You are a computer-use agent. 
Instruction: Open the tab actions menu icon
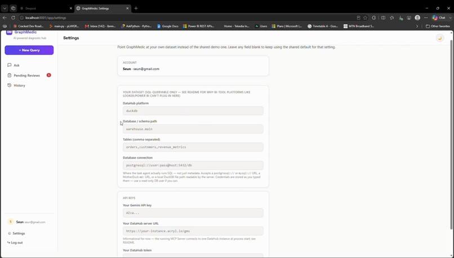point(13,8)
